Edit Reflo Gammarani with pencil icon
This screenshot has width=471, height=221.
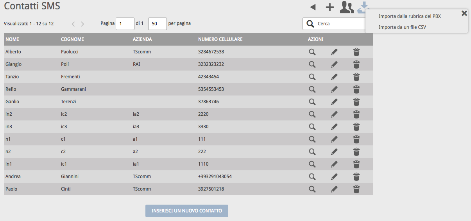coord(334,89)
